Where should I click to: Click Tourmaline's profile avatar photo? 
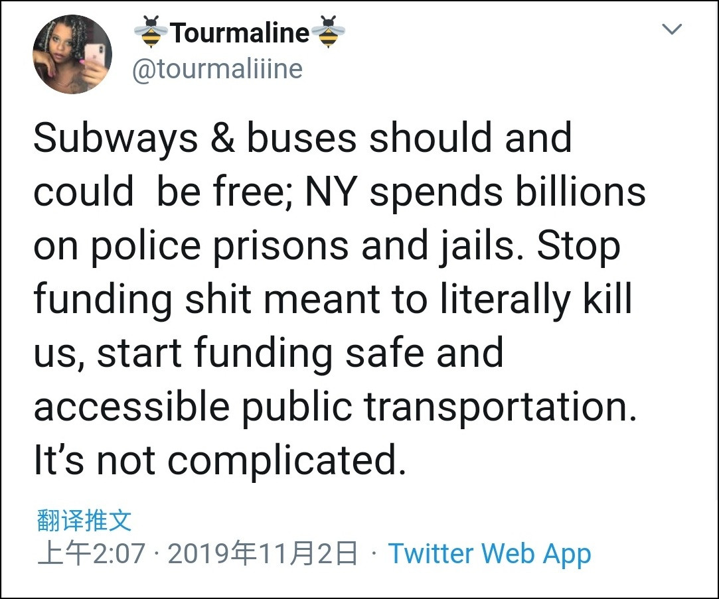pyautogui.click(x=72, y=54)
